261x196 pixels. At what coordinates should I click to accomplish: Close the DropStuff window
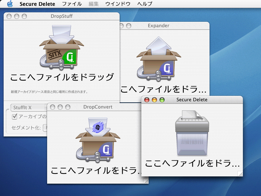(9, 16)
